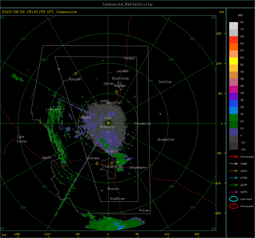Click the light gray 80 dBZ swatch
Image resolution: width=255 pixels, height=238 pixels.
pyautogui.click(x=233, y=26)
